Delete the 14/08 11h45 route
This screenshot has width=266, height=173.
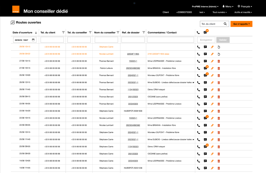click(219, 168)
